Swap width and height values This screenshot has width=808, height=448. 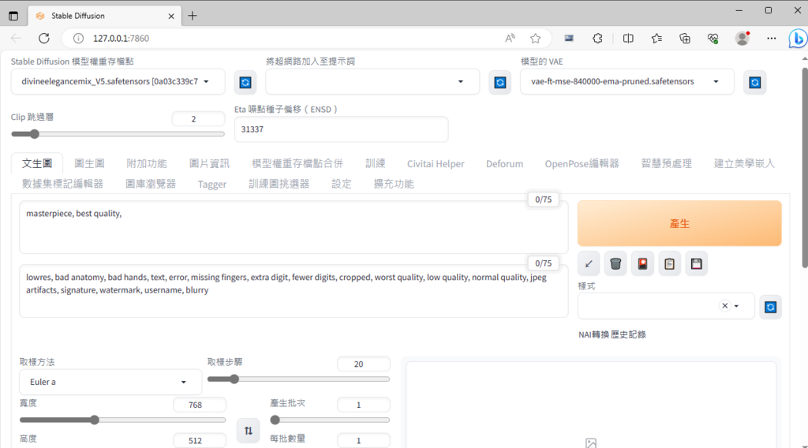pos(249,431)
